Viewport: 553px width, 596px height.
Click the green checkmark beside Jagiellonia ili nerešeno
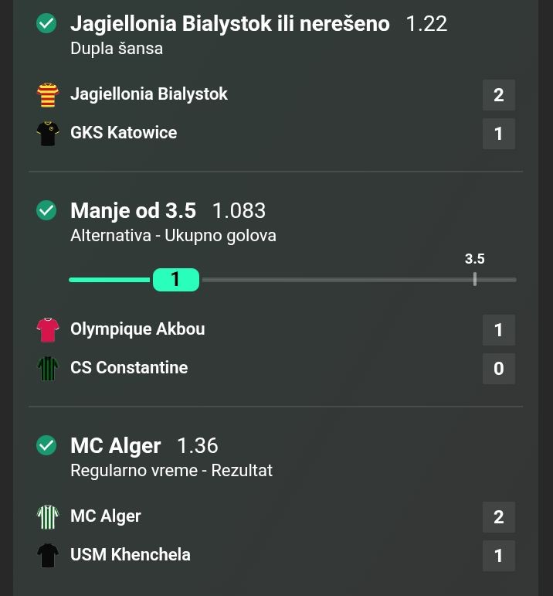coord(46,24)
